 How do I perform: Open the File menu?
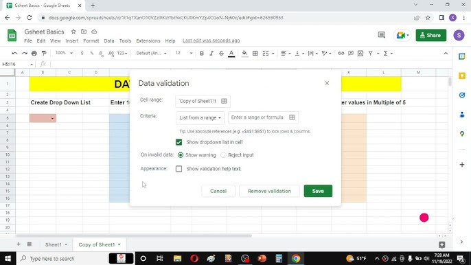pyautogui.click(x=28, y=41)
